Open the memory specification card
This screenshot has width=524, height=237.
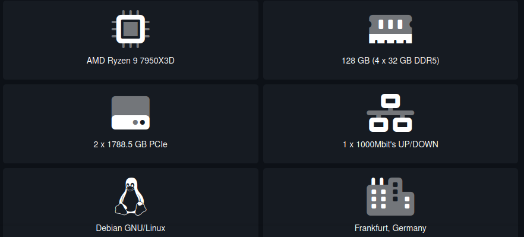coord(390,40)
